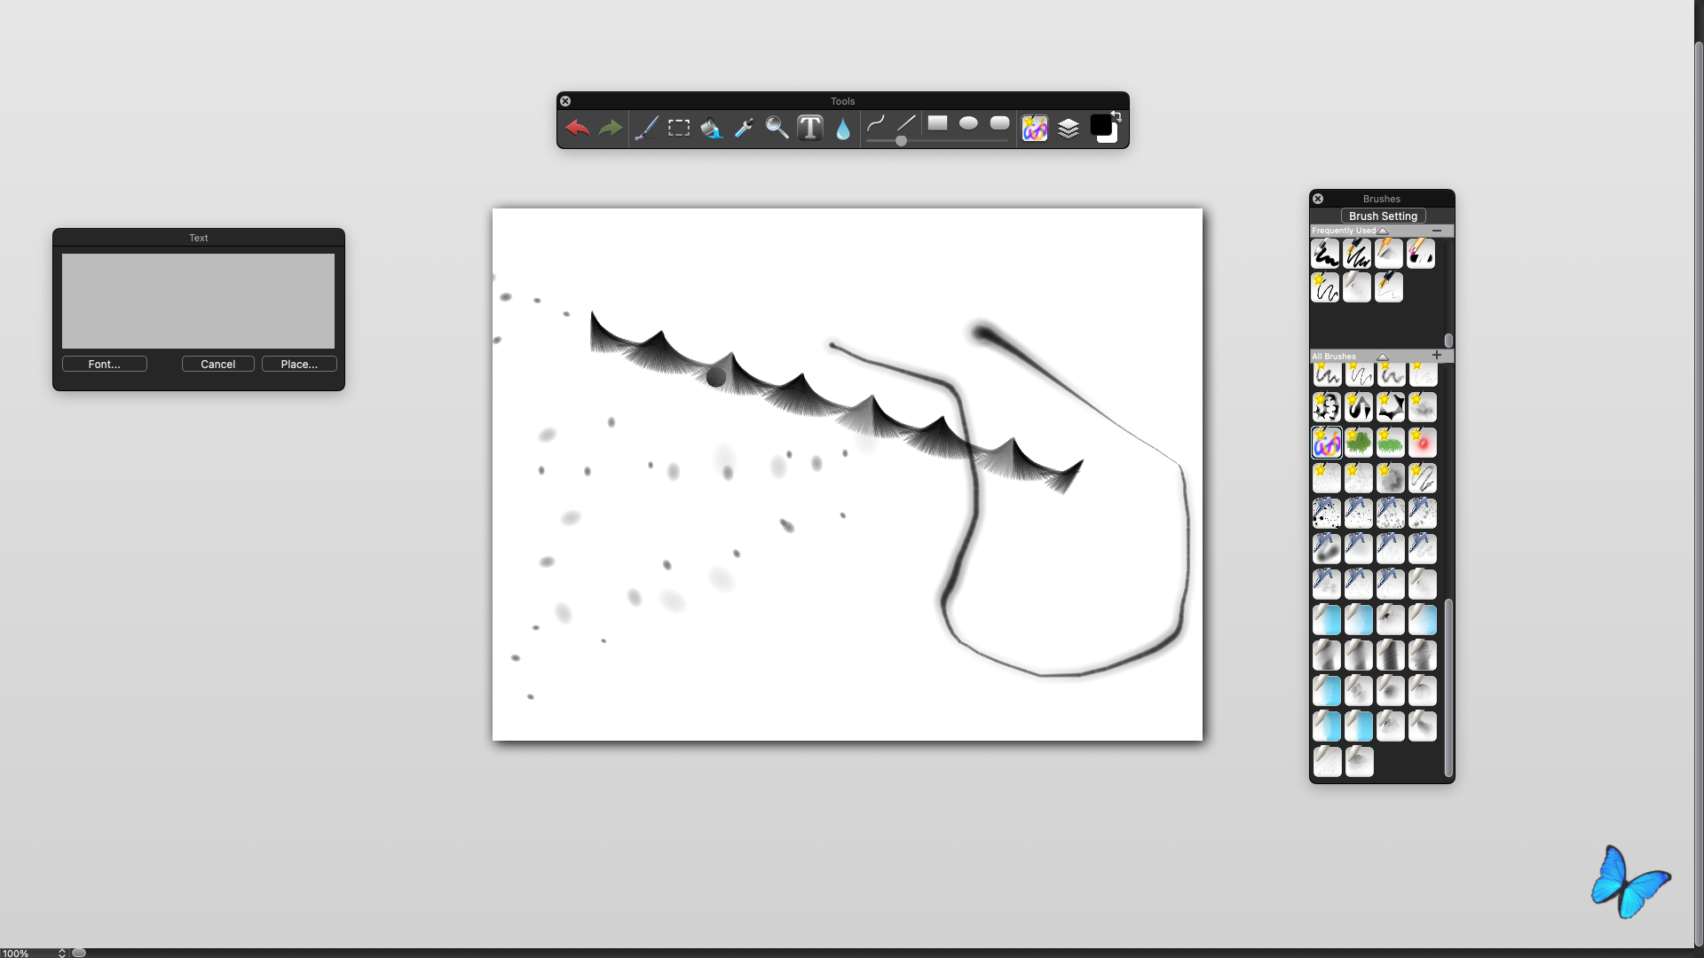Open the layers stack icon
This screenshot has height=958, width=1704.
[x=1069, y=129]
